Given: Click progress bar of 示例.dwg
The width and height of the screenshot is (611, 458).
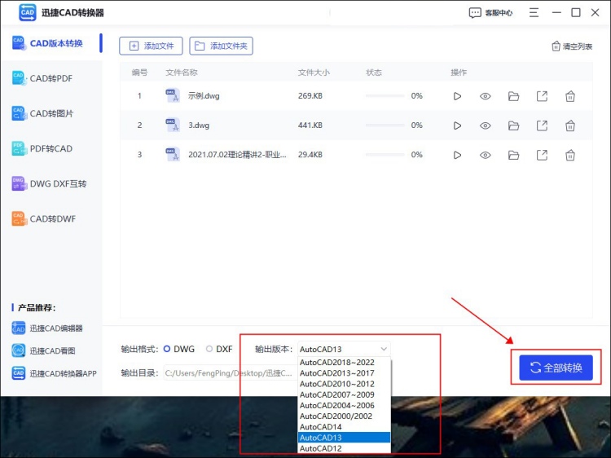Looking at the screenshot, I should [x=385, y=96].
